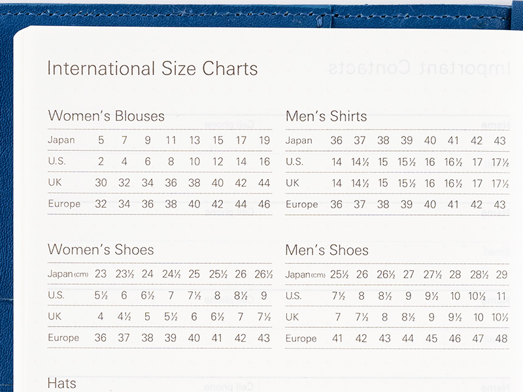Select UK size 30 in Women's Blouses
The image size is (523, 392).
(x=101, y=183)
